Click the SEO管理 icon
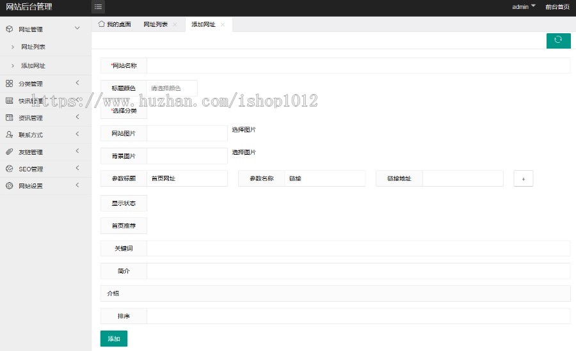This screenshot has height=351, width=576. (x=9, y=169)
